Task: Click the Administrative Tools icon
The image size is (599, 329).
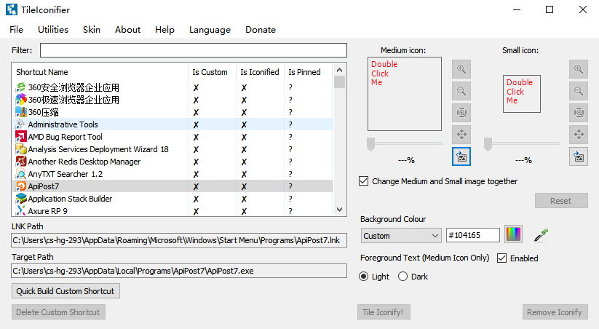Action: (x=21, y=124)
